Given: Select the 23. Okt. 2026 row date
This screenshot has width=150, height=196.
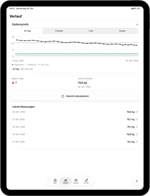Looking at the screenshot, I should pyautogui.click(x=19, y=134).
